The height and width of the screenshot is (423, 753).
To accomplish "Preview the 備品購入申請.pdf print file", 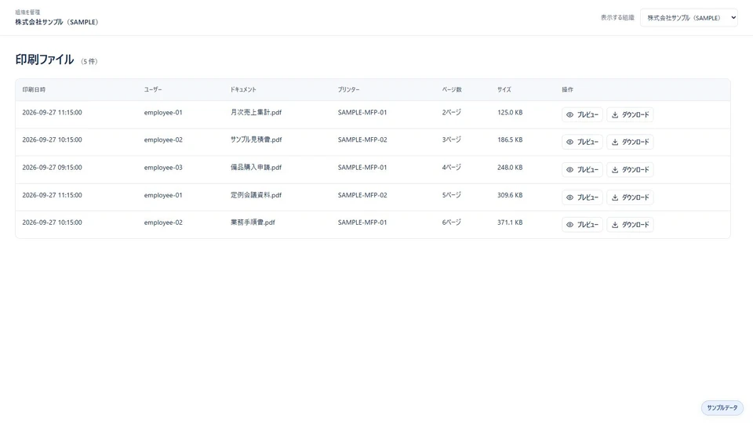I will coord(582,170).
